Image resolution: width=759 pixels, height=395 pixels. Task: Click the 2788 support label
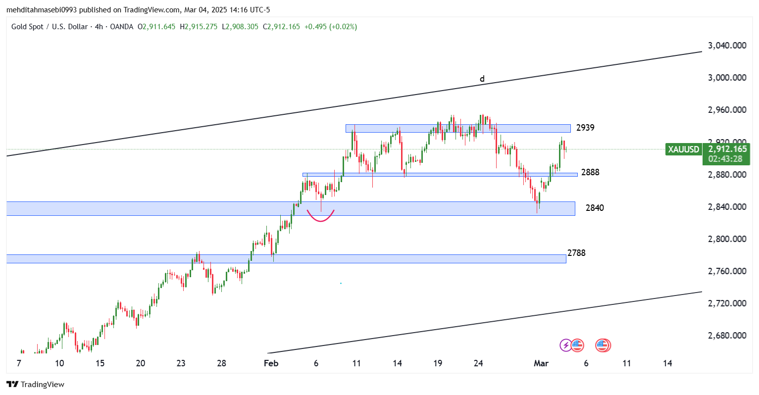pos(576,253)
